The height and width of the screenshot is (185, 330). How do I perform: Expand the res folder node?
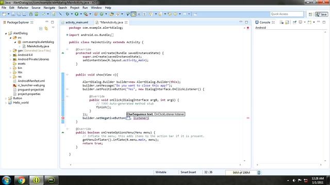click(10, 77)
